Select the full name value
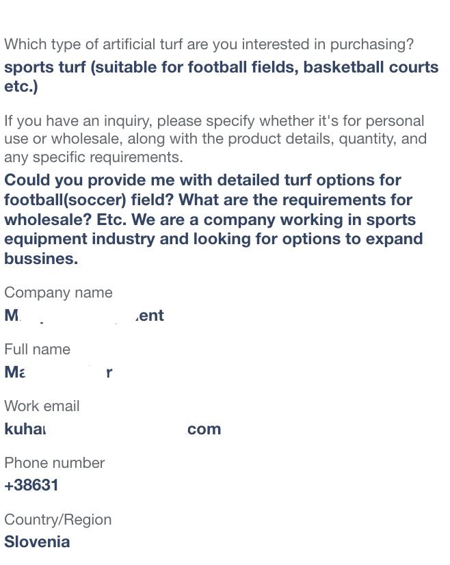This screenshot has height=565, width=450. coord(58,372)
